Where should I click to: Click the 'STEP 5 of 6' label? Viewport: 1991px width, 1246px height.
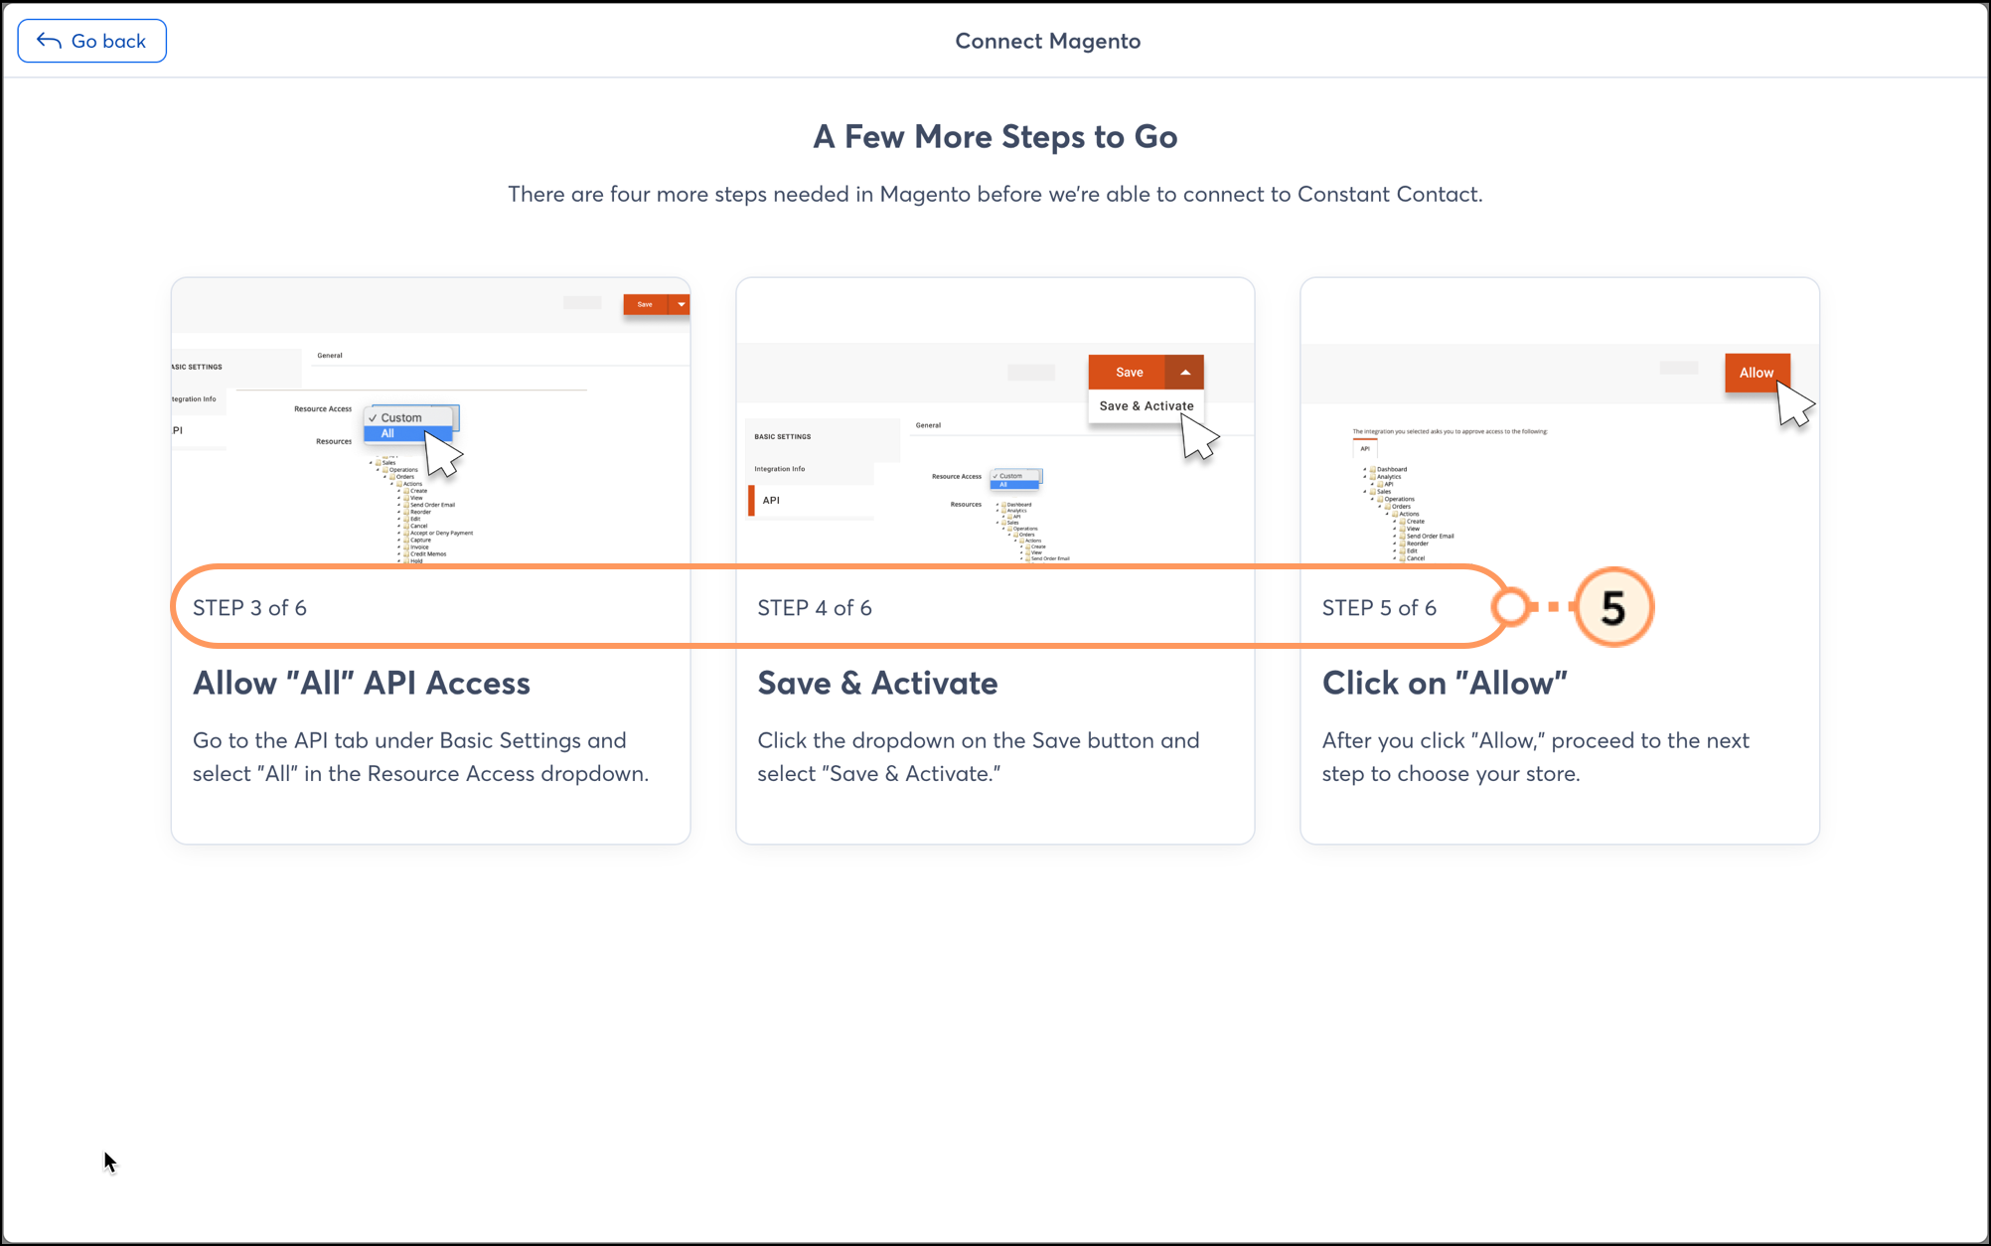pos(1379,608)
